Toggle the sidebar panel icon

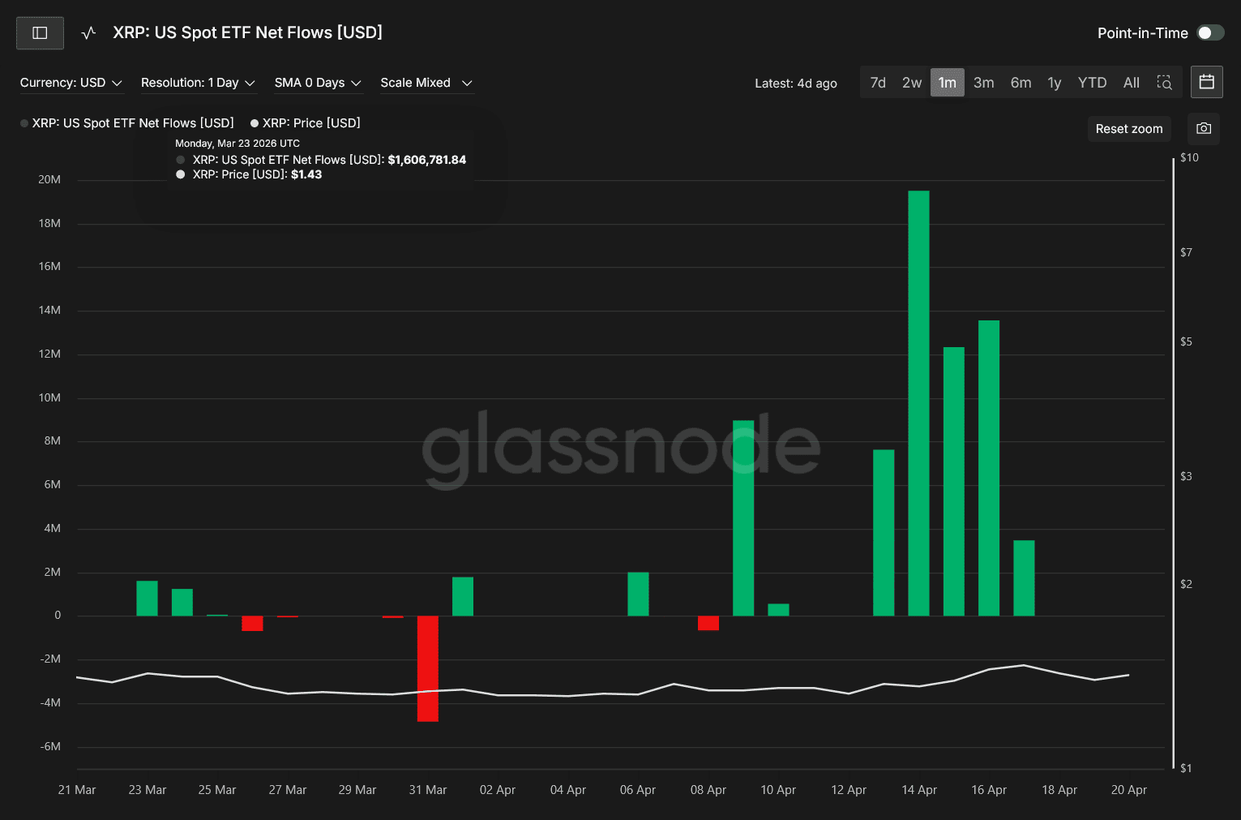click(x=40, y=33)
